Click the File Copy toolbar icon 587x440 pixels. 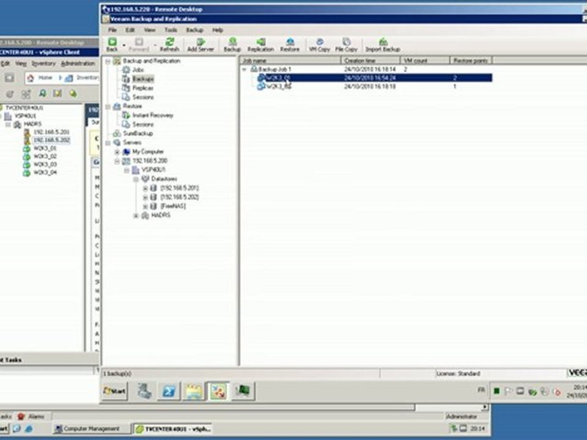pos(346,45)
